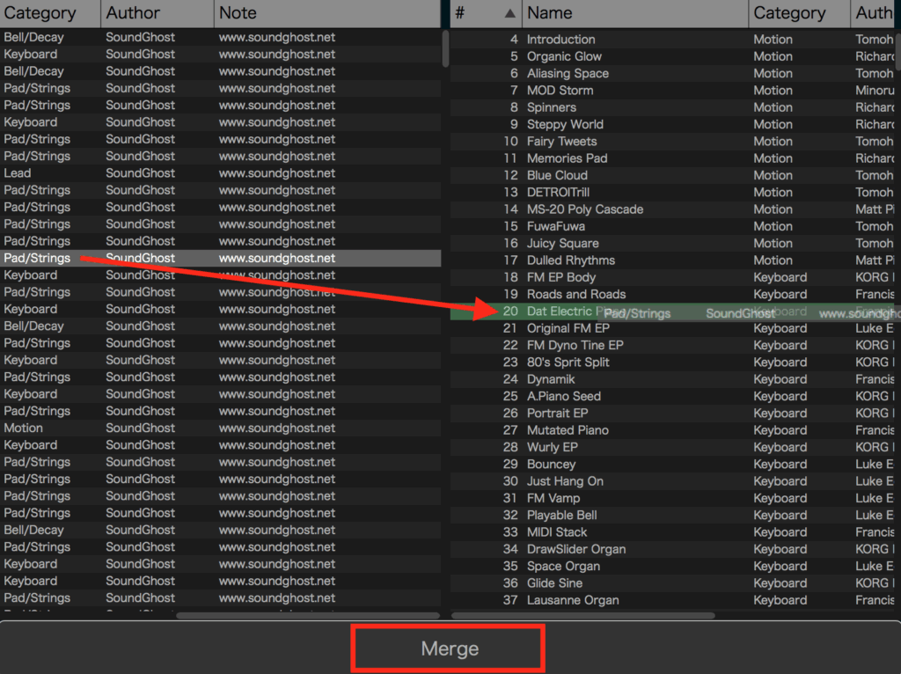Viewport: 901px width, 674px height.
Task: Click the left list's vertical scrollbar
Action: pyautogui.click(x=445, y=48)
